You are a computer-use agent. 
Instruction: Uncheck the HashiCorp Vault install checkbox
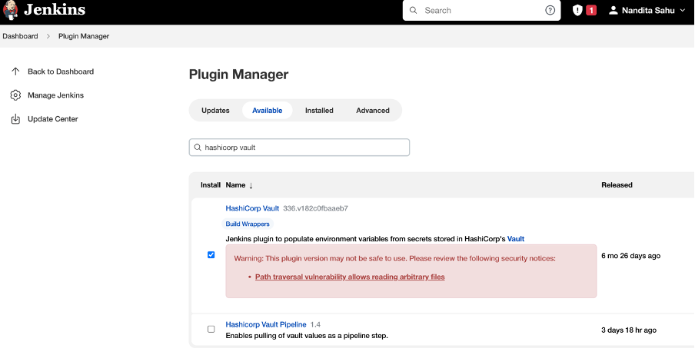[x=211, y=255]
